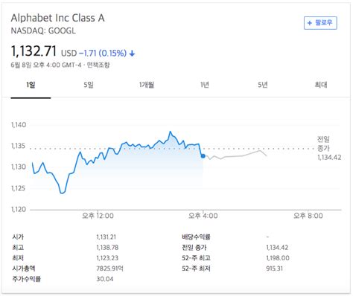Click the 전일 종가 table value 1,134.42

coord(277,248)
